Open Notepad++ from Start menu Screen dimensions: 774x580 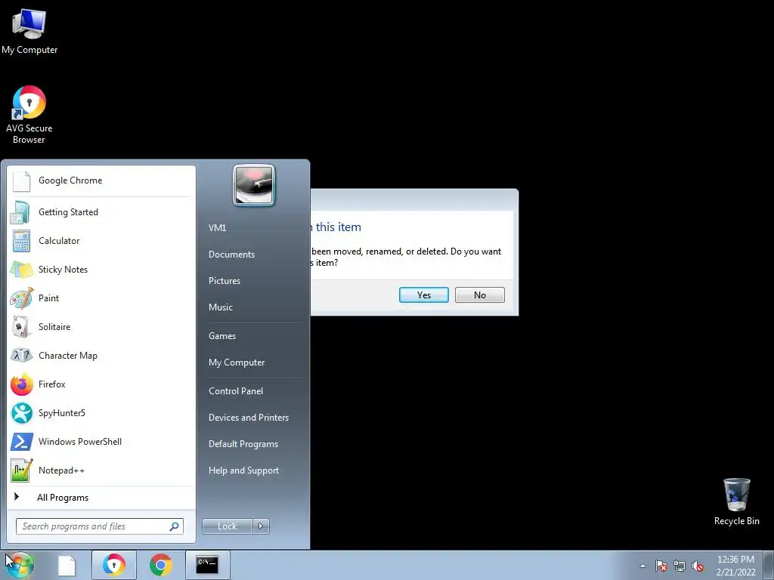101,470
